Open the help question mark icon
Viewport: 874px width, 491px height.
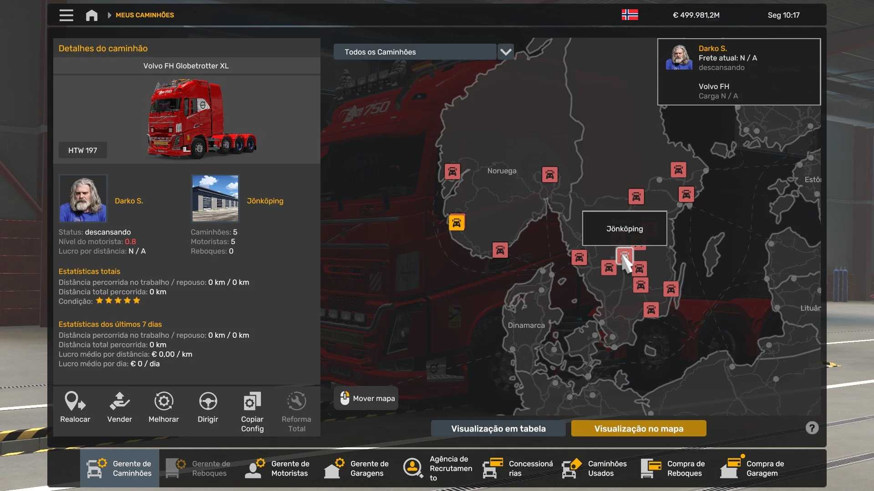point(812,428)
